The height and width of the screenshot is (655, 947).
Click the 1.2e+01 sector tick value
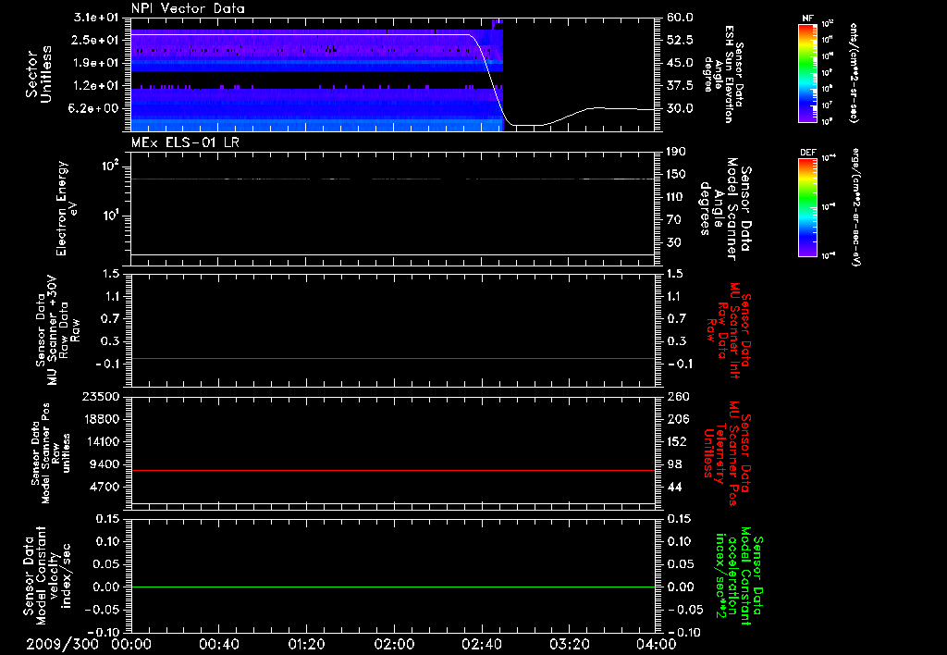point(95,86)
